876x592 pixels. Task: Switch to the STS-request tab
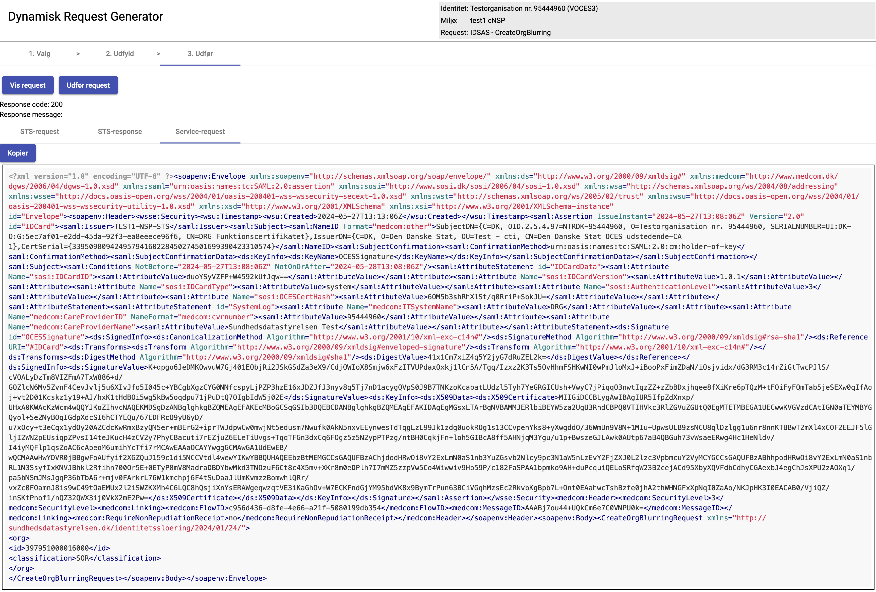coord(40,132)
